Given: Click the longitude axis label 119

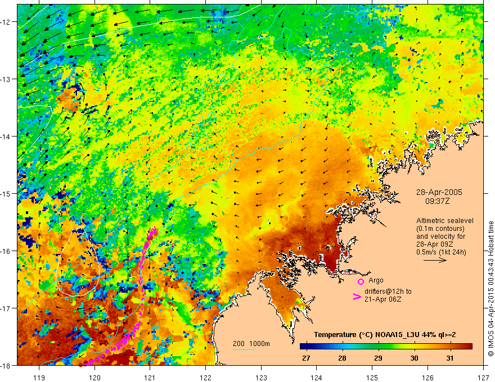Looking at the screenshot, I should tap(39, 378).
